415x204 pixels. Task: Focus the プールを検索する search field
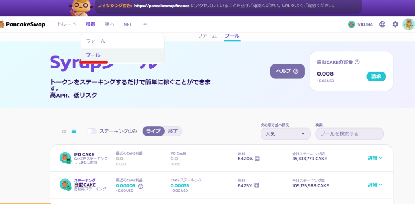click(349, 134)
